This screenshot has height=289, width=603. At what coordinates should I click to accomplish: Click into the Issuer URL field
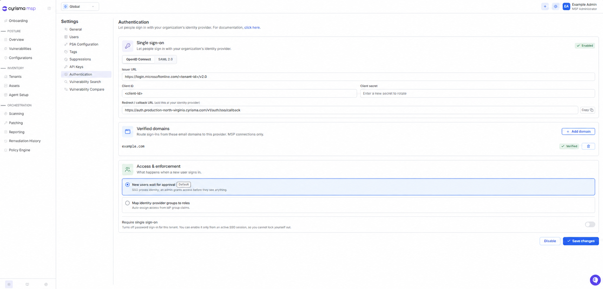coord(358,77)
